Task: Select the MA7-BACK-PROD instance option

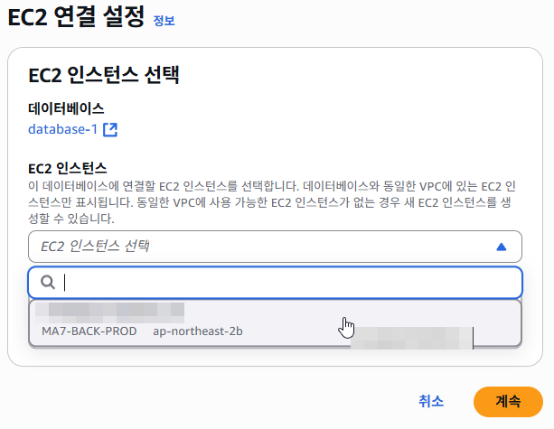Action: click(89, 331)
